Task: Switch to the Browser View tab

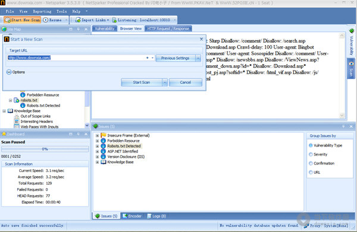Action: 131,28
